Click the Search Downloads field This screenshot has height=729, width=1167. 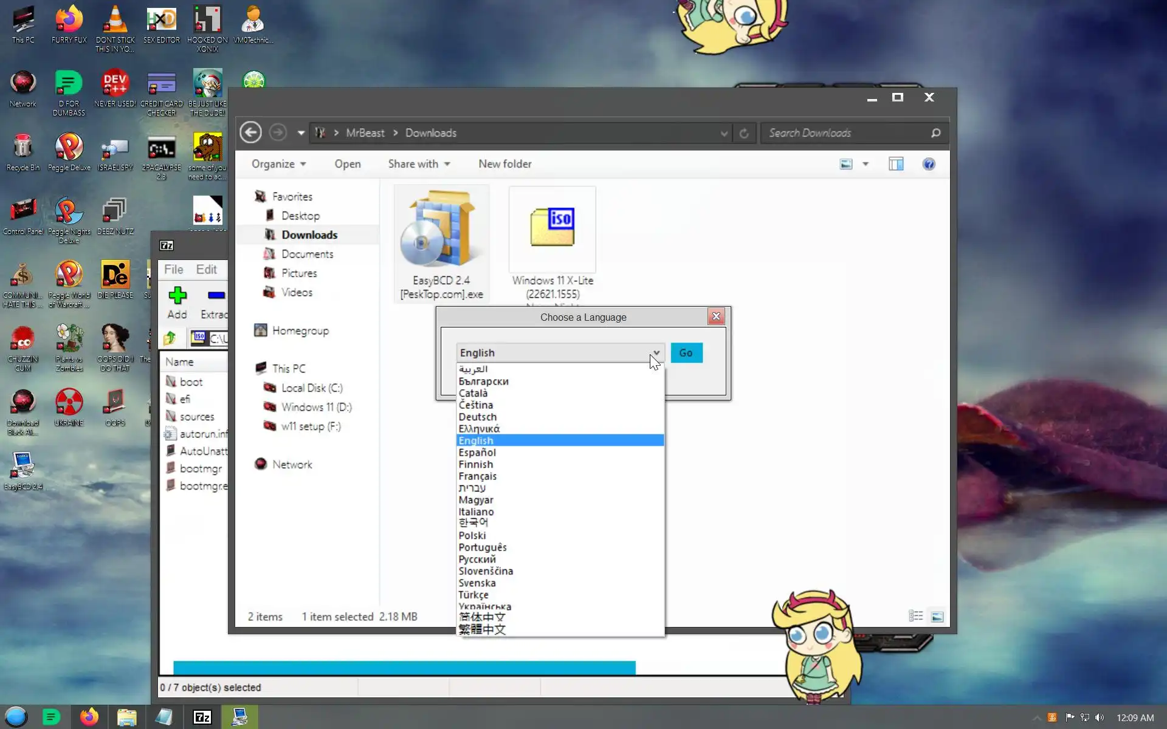845,133
